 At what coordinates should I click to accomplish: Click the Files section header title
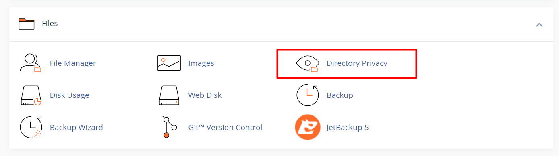pyautogui.click(x=50, y=24)
